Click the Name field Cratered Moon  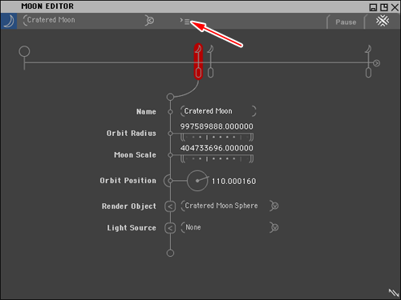pyautogui.click(x=218, y=111)
